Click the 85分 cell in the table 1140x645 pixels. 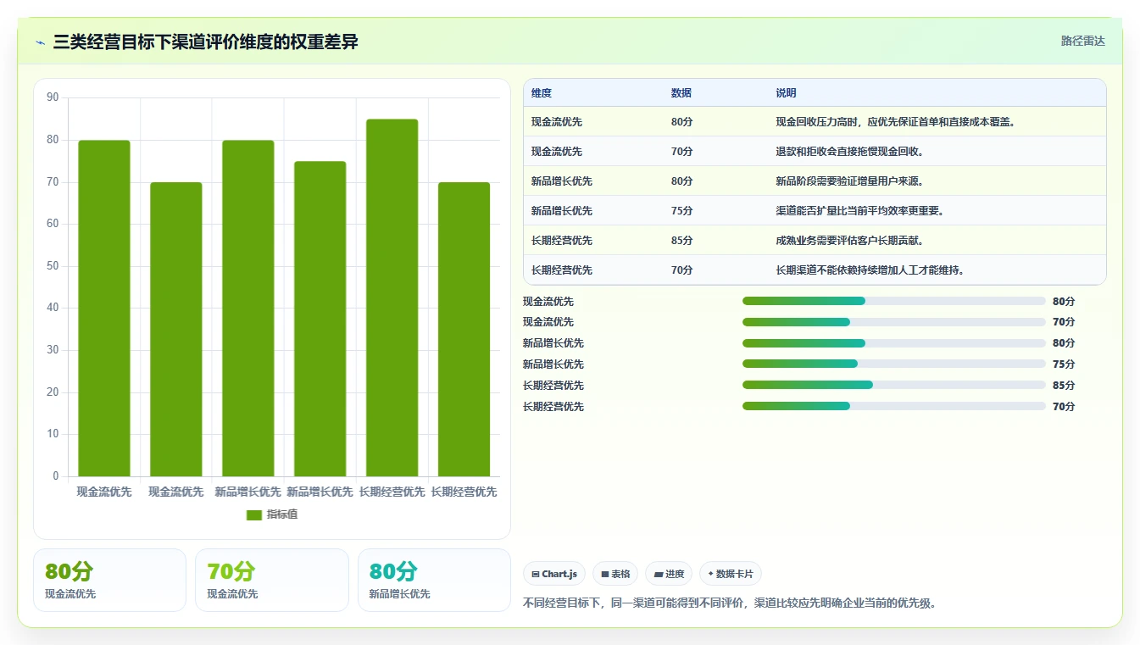click(x=681, y=241)
